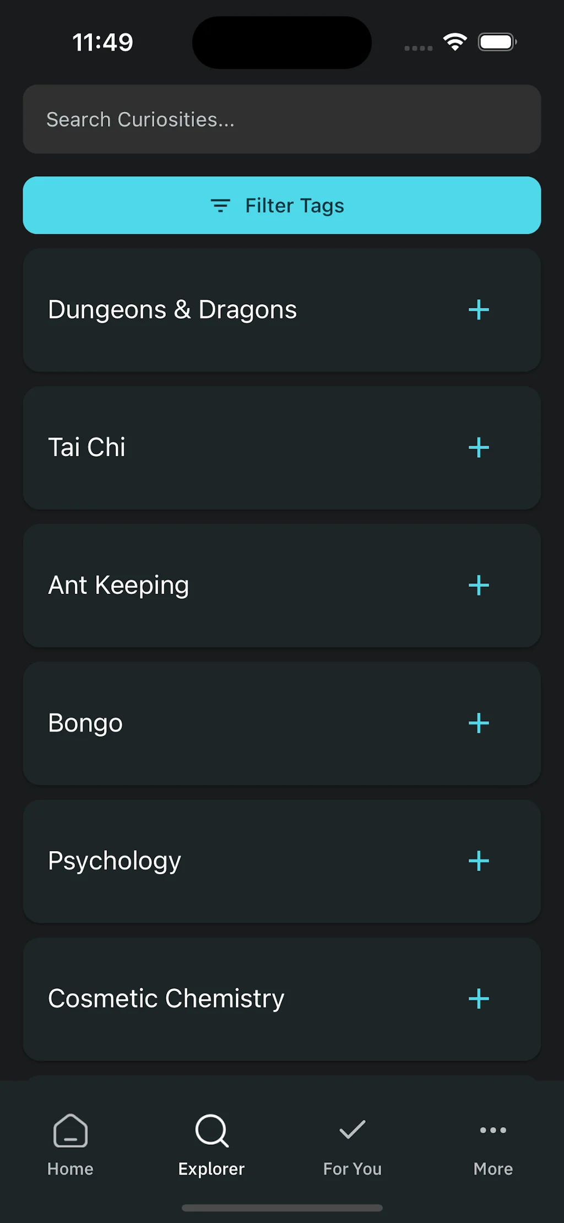Choose the Cosmetic Chemistry topic name
The image size is (564, 1223).
point(166,998)
